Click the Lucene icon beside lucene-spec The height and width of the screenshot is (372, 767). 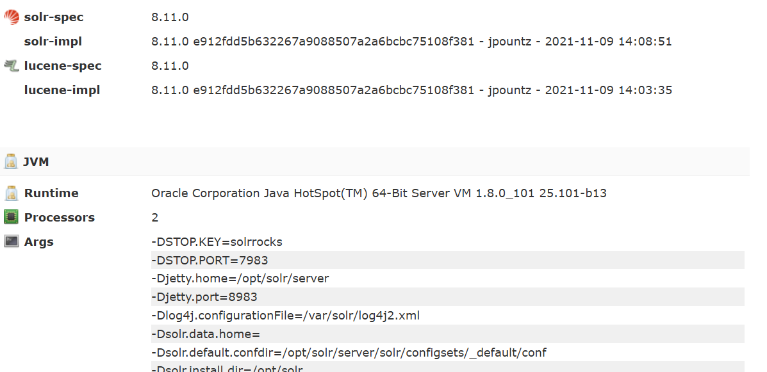tap(12, 65)
